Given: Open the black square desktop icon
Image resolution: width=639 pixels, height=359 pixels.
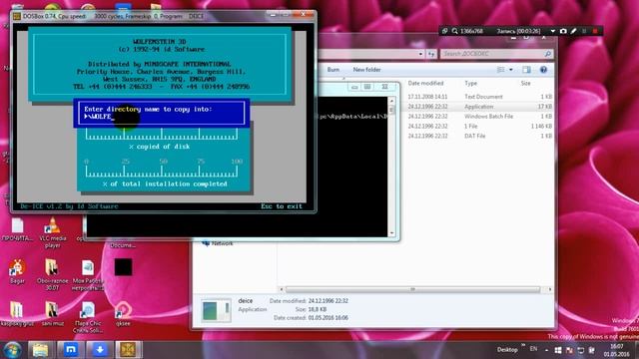Looking at the screenshot, I should click(123, 267).
